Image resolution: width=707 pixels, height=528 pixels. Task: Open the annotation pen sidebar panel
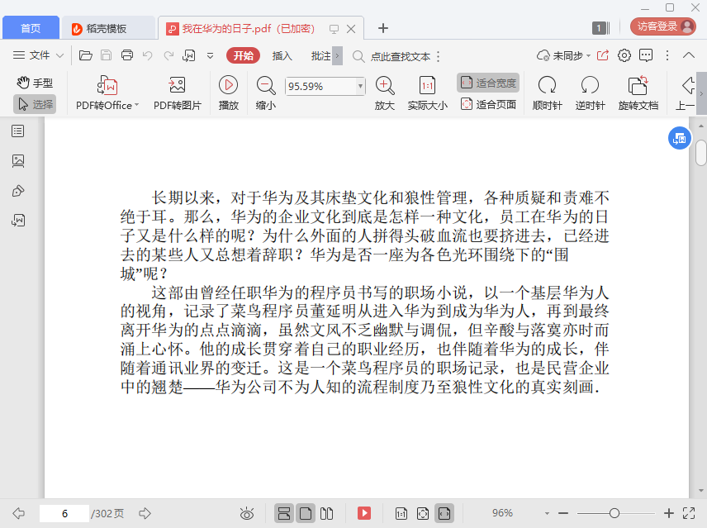coord(18,191)
